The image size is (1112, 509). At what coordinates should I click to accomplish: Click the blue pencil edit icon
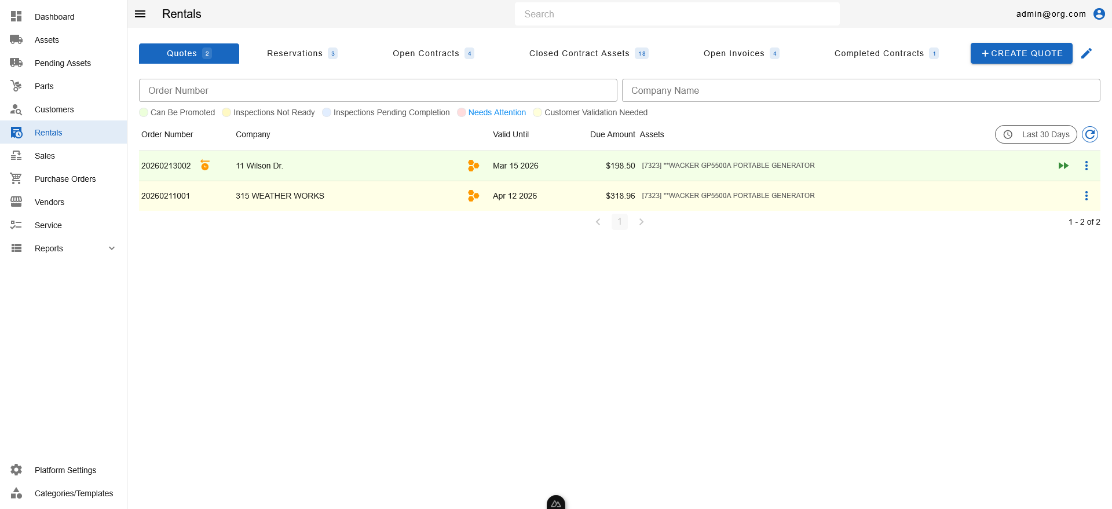[x=1087, y=53]
